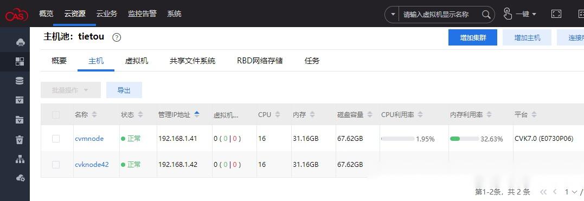Click the 增加集群 button

(473, 37)
